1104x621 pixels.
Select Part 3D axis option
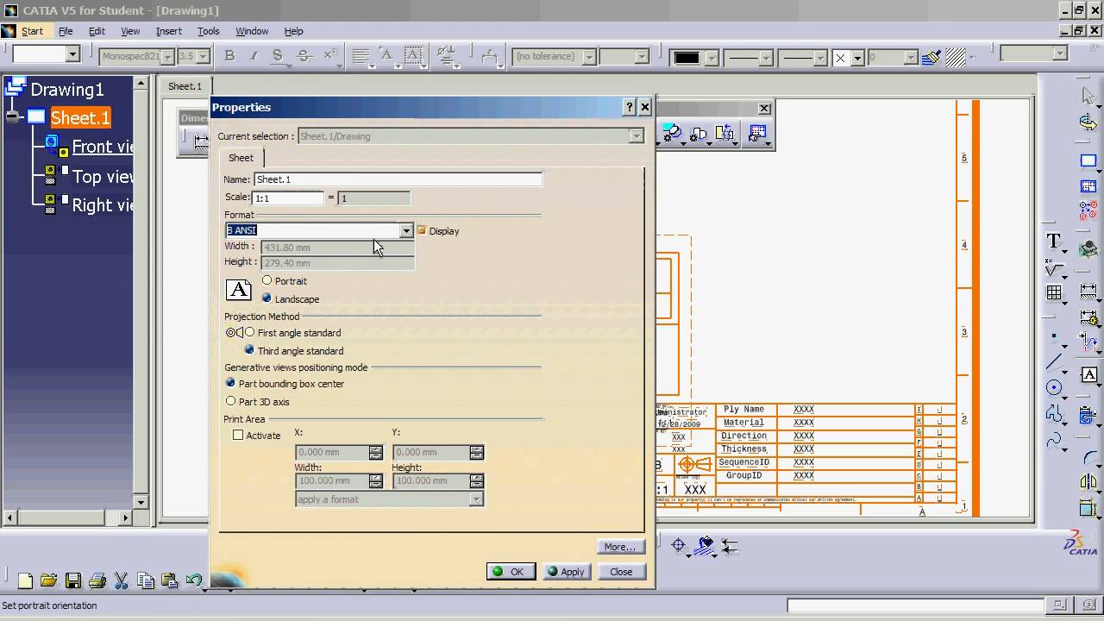point(230,401)
